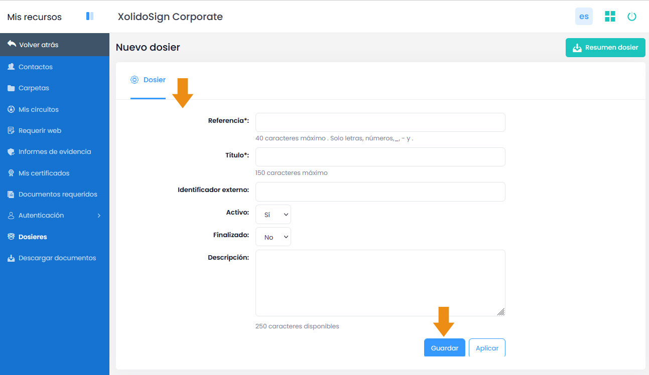649x375 pixels.
Task: Click the 150 caracteres máximo hint
Action: click(x=292, y=173)
